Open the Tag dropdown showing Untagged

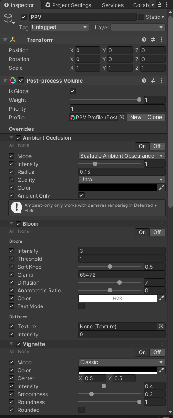tap(60, 27)
